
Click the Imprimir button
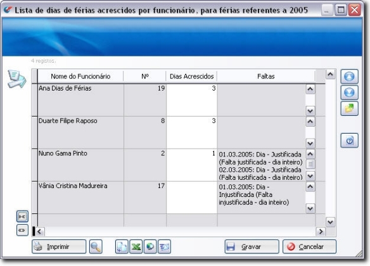(59, 246)
